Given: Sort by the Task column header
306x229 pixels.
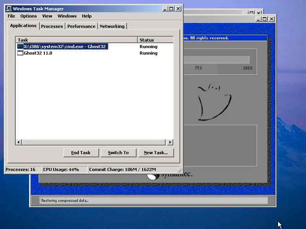Looking at the screenshot, I should coord(76,40).
